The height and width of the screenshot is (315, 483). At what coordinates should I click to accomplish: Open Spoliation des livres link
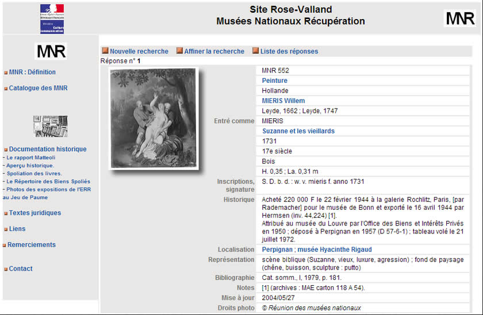pyautogui.click(x=34, y=174)
